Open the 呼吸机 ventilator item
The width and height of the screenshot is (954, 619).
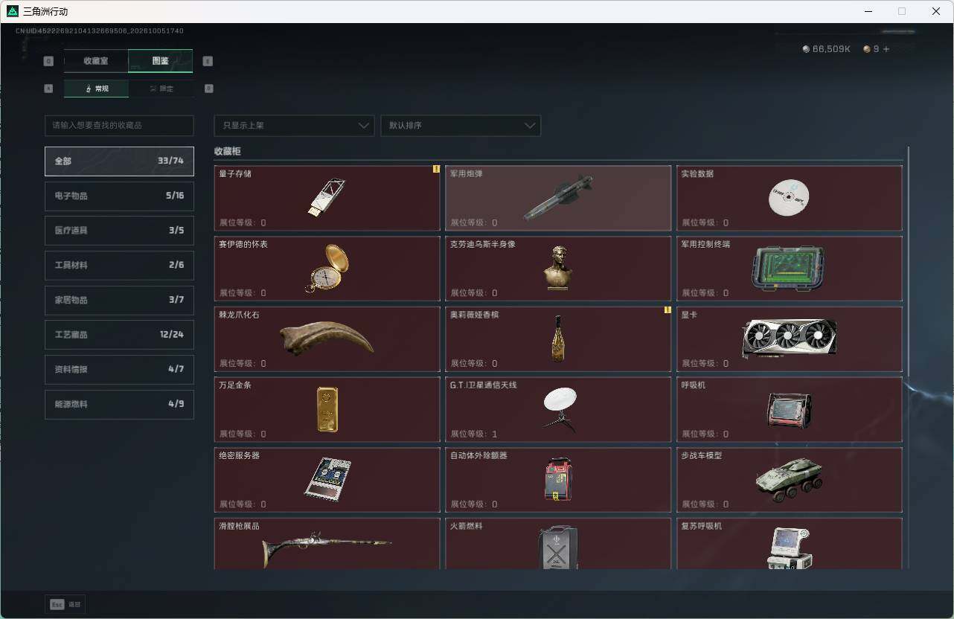[790, 409]
